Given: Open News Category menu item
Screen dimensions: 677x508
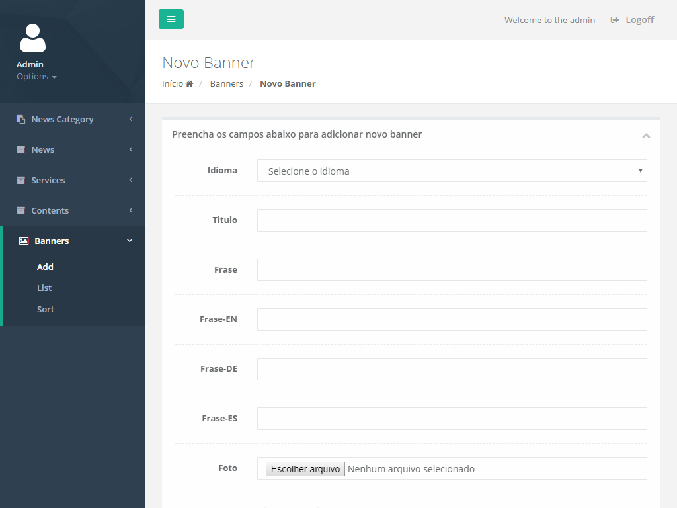Looking at the screenshot, I should click(x=73, y=119).
